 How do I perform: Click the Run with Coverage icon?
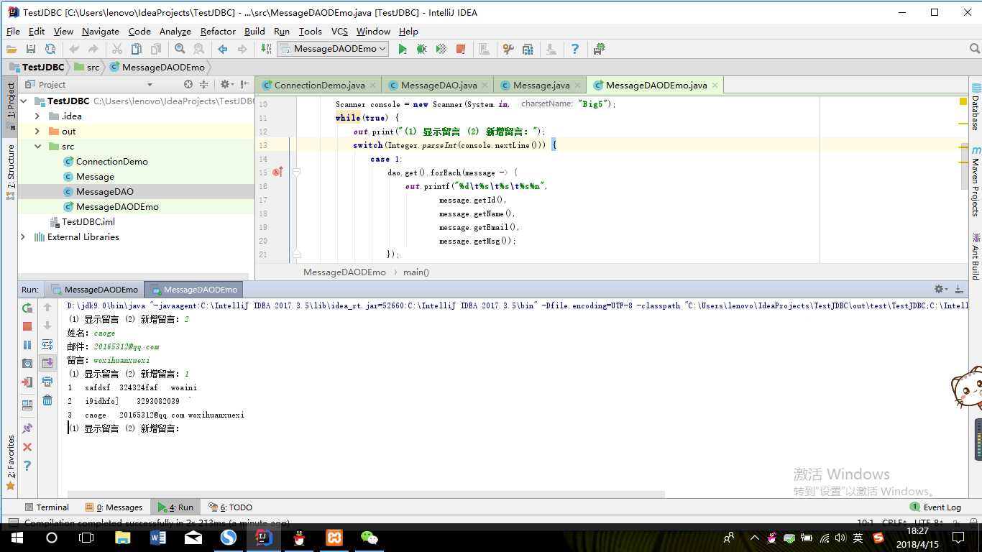click(441, 49)
